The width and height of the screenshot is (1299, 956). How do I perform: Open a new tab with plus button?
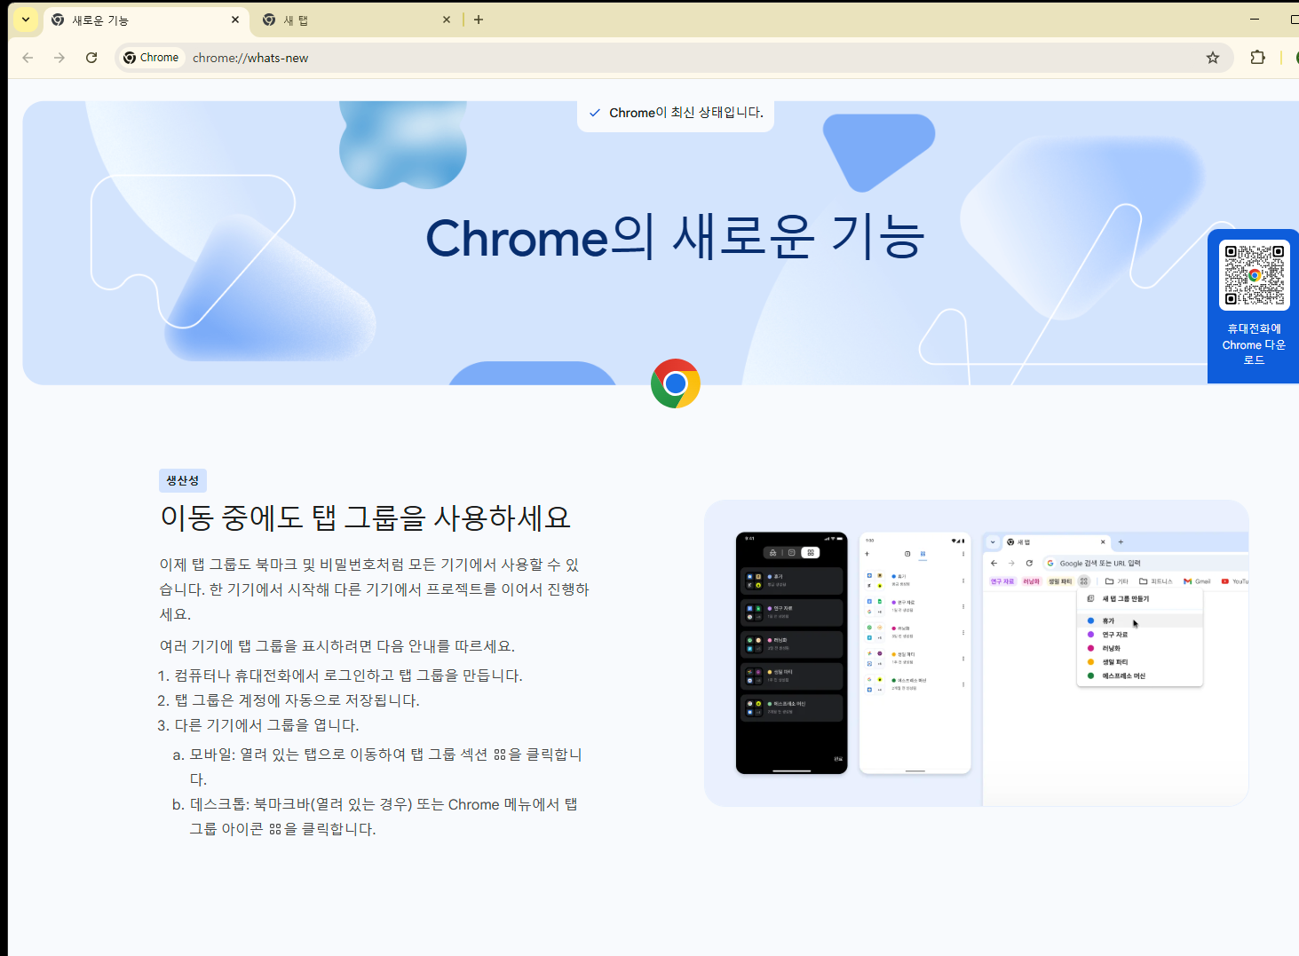pos(479,20)
